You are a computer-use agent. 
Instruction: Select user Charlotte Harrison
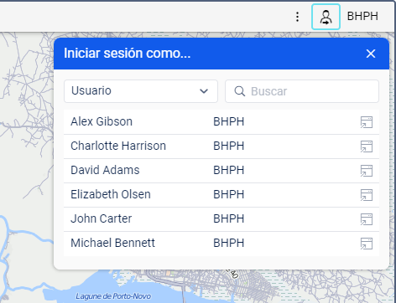(x=221, y=146)
